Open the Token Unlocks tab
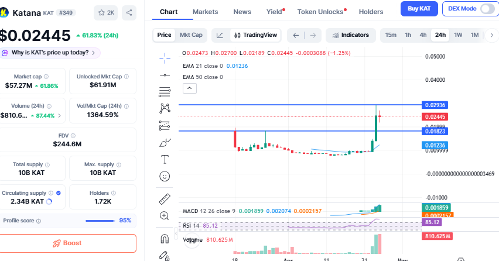499x261 pixels. coord(322,12)
